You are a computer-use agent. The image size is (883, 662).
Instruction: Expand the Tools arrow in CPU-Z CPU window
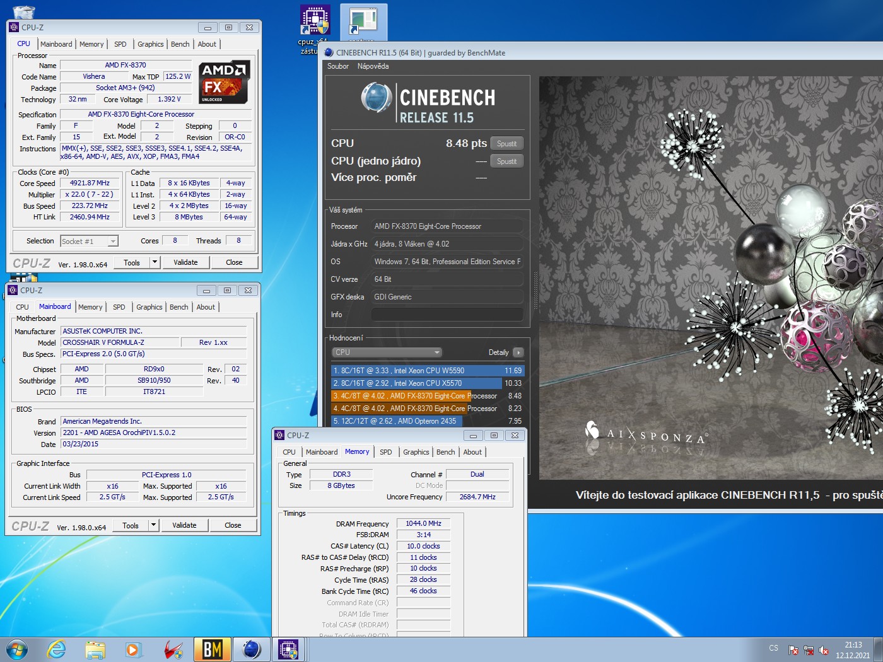[x=155, y=262]
